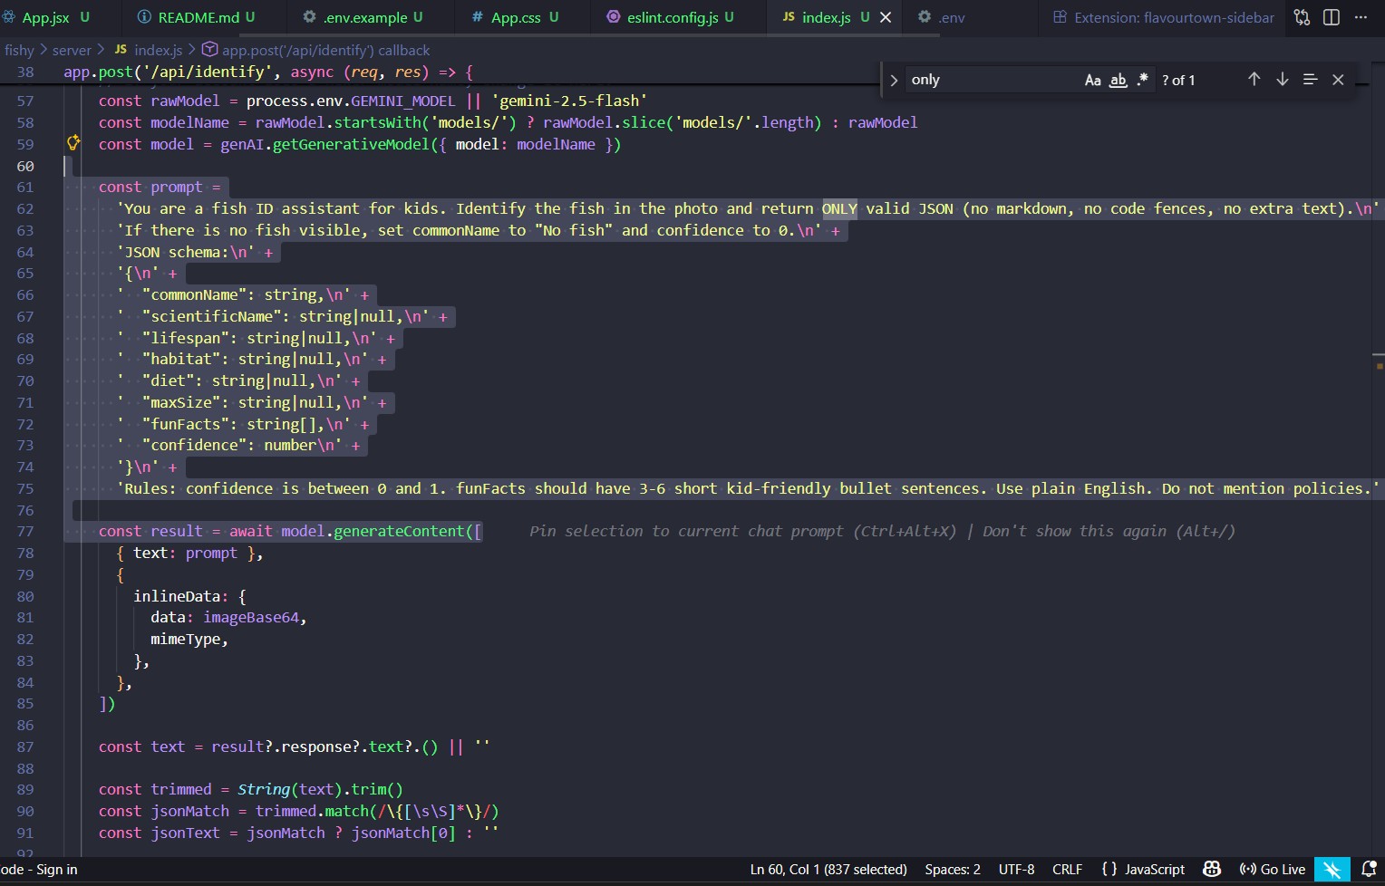Expand the Toggle Replace chevron
This screenshot has width=1385, height=886.
click(894, 80)
